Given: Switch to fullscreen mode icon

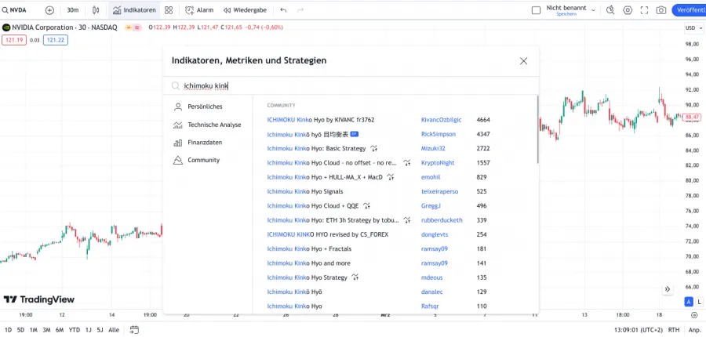Looking at the screenshot, I should (644, 10).
